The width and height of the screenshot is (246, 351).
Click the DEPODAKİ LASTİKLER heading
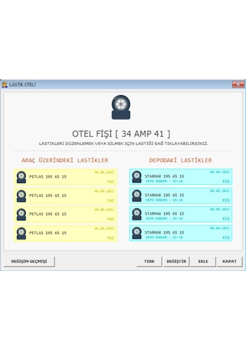tap(180, 160)
